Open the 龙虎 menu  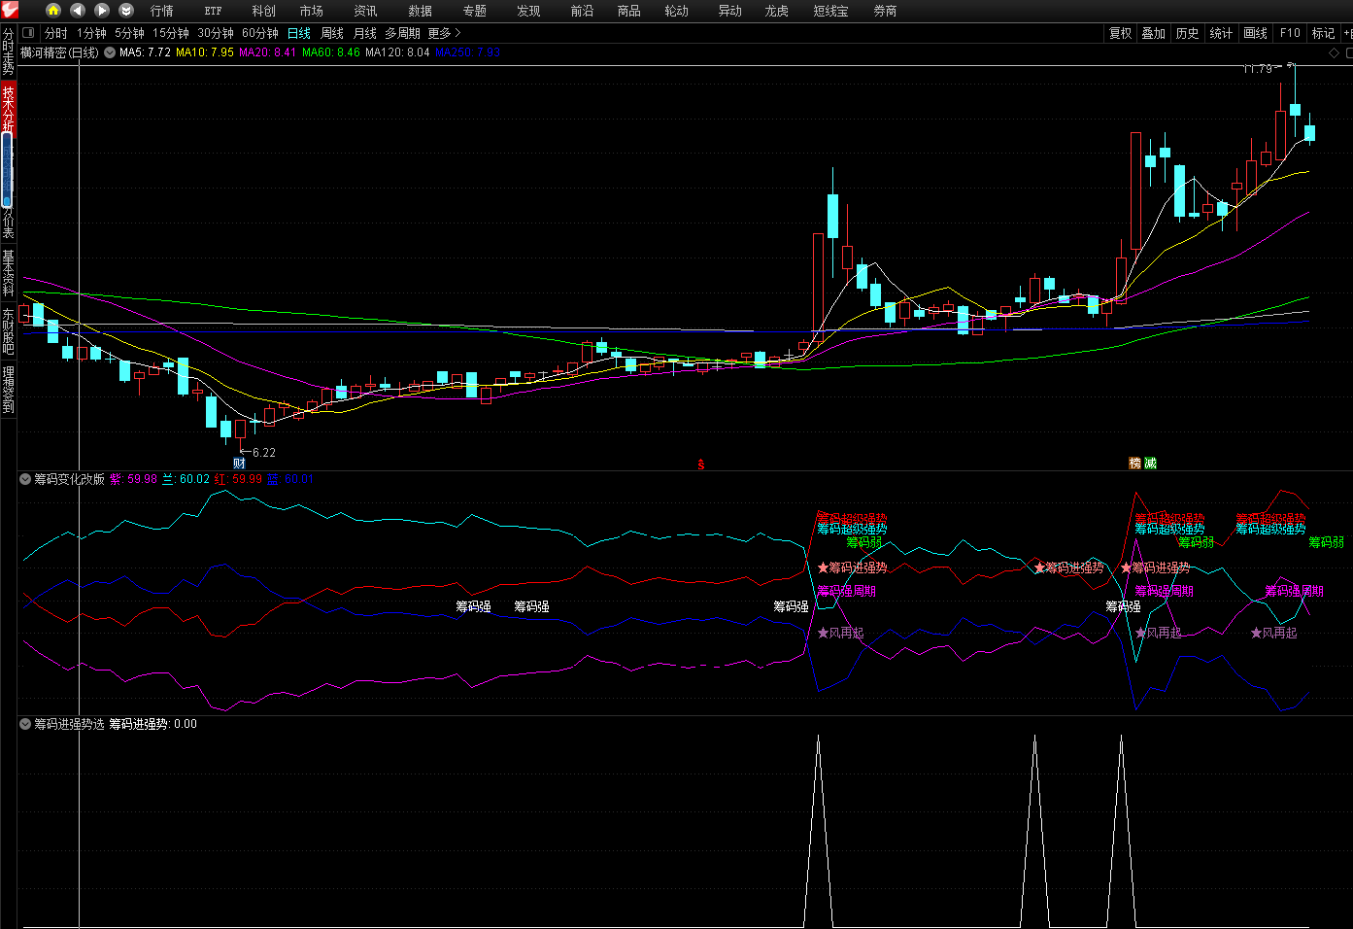(776, 11)
